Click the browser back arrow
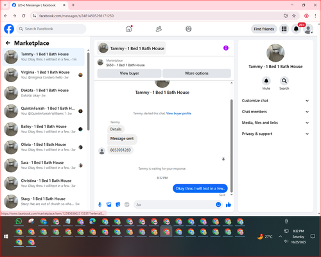The width and height of the screenshot is (321, 257). tap(6, 15)
